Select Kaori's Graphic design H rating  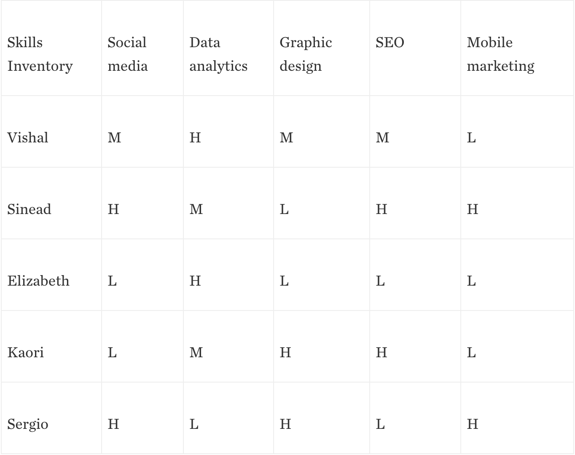[x=285, y=353]
